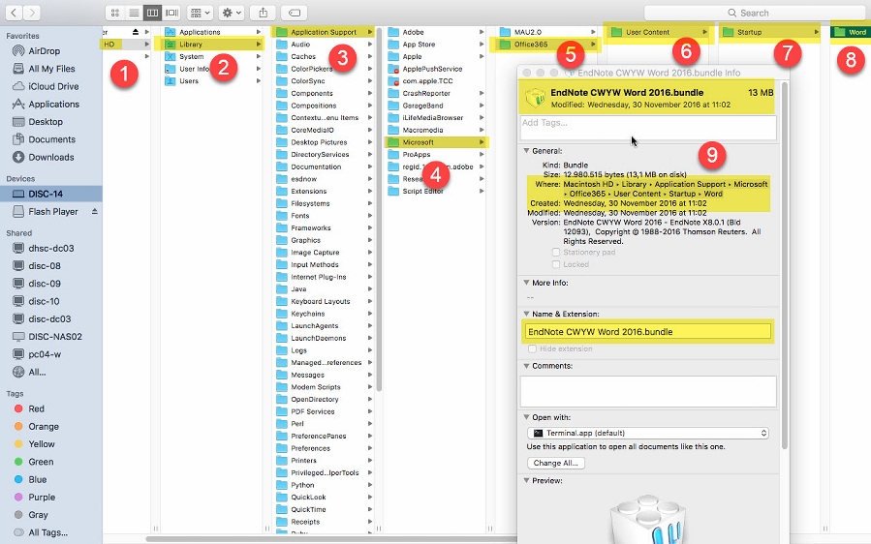This screenshot has width=871, height=544.
Task: Collapse the General section
Action: (x=526, y=150)
